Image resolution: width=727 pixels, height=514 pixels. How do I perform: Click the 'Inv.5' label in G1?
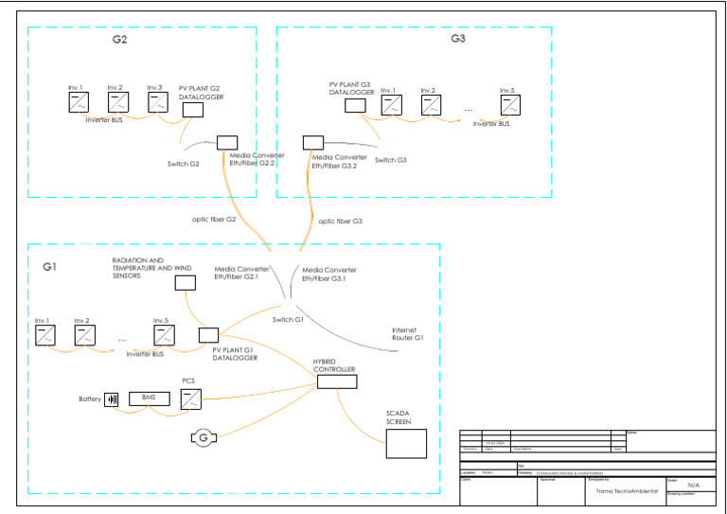161,320
